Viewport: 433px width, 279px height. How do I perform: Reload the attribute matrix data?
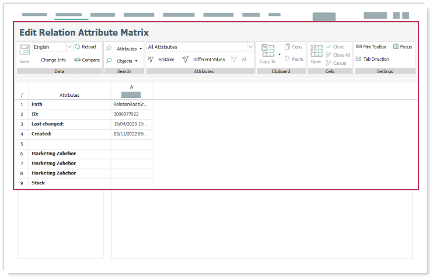click(85, 47)
